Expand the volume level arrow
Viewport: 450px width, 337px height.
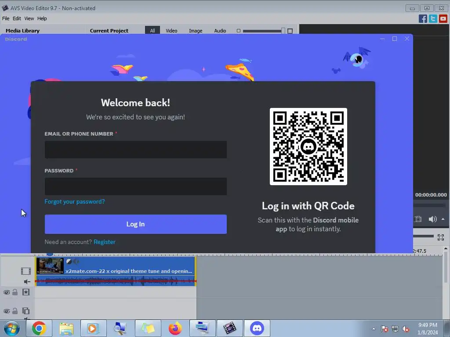click(443, 219)
